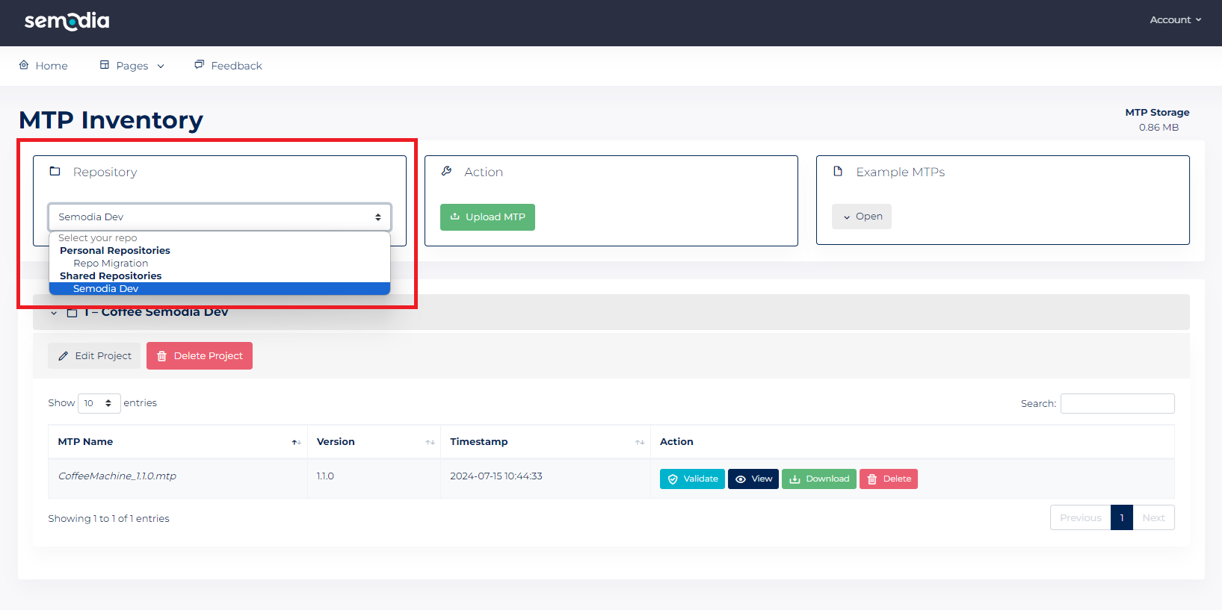Go to pagination page 1
Screen dimensions: 1222x610
point(1122,518)
